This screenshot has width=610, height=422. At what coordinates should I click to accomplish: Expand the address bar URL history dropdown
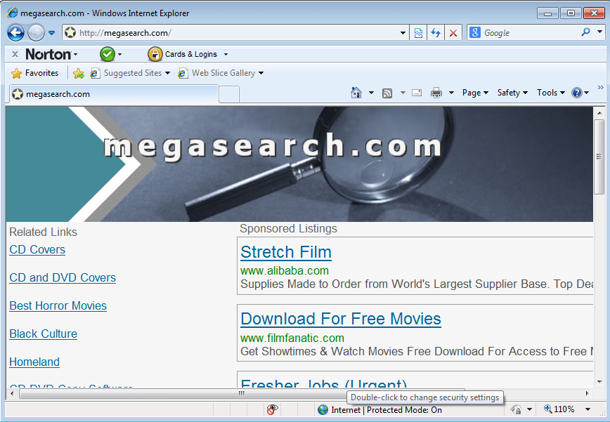403,33
